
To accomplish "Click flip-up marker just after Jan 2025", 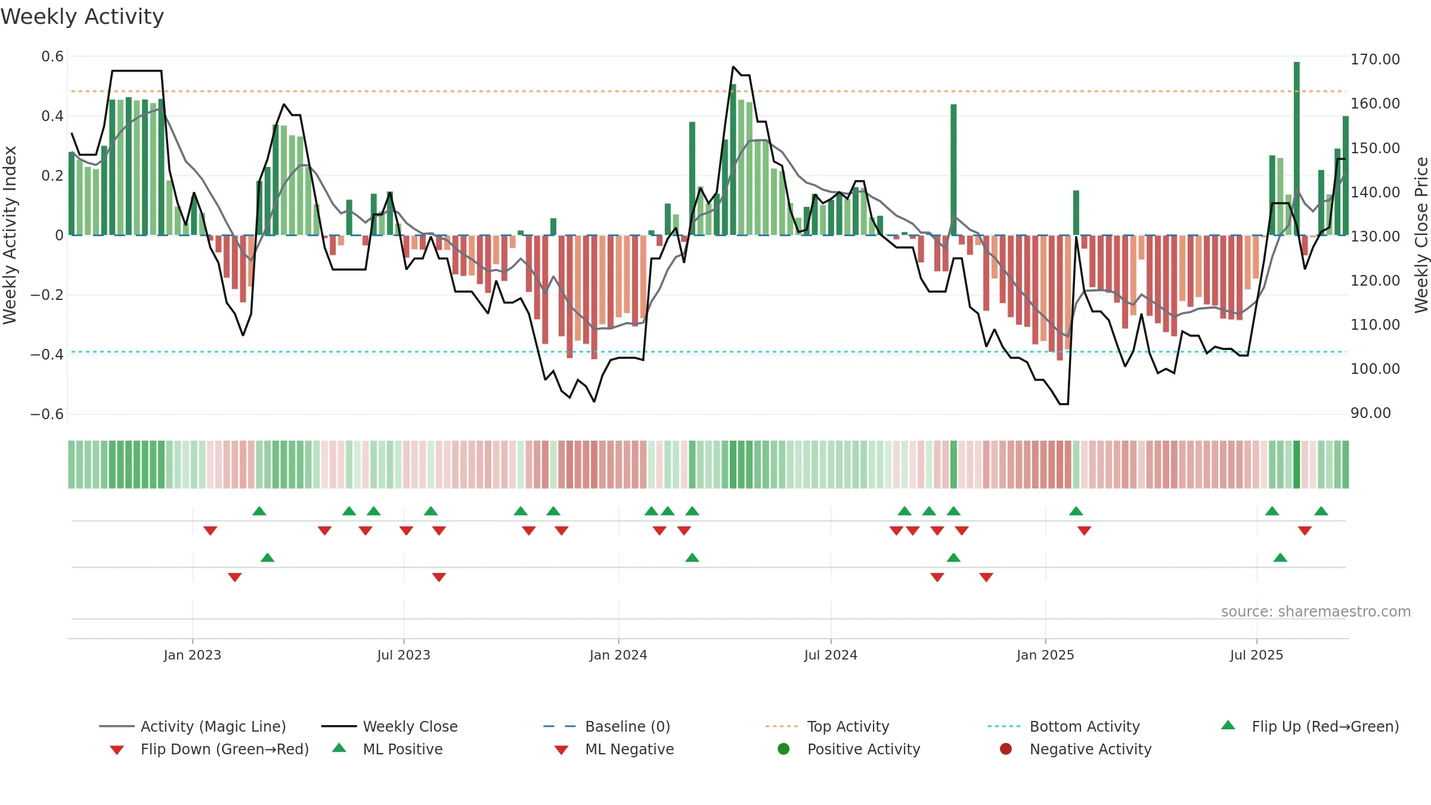I will (1076, 511).
